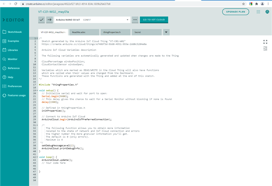Click the UPGRADE PLAN button
This screenshot has height=186, width=272.
pos(236,12)
